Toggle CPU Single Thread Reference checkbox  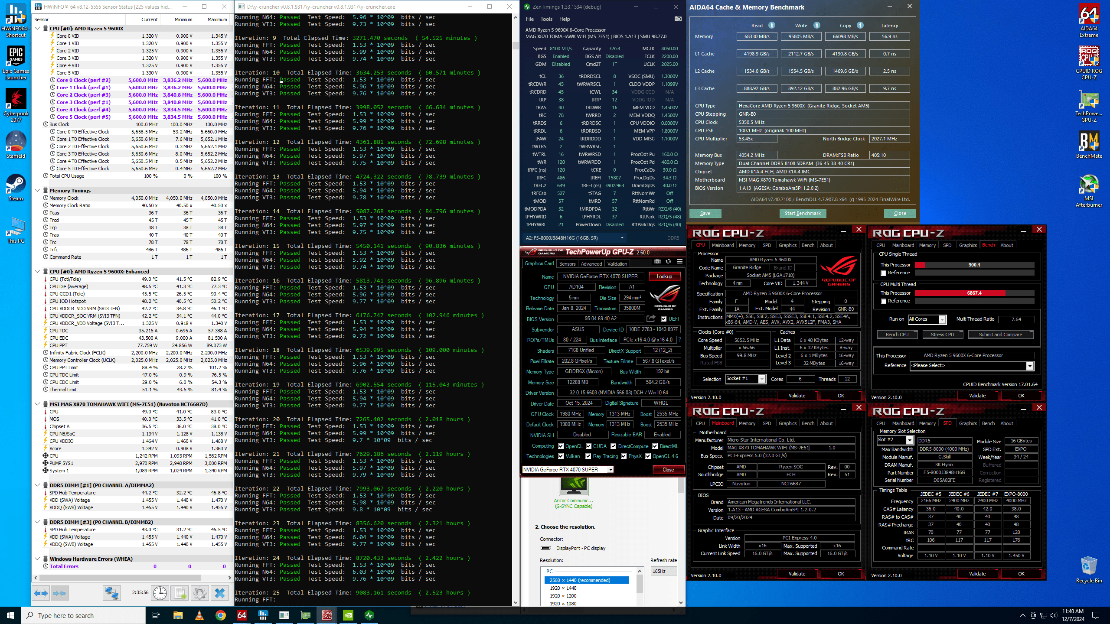point(883,273)
